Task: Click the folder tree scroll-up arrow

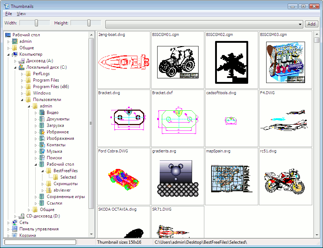Action: coord(91,35)
